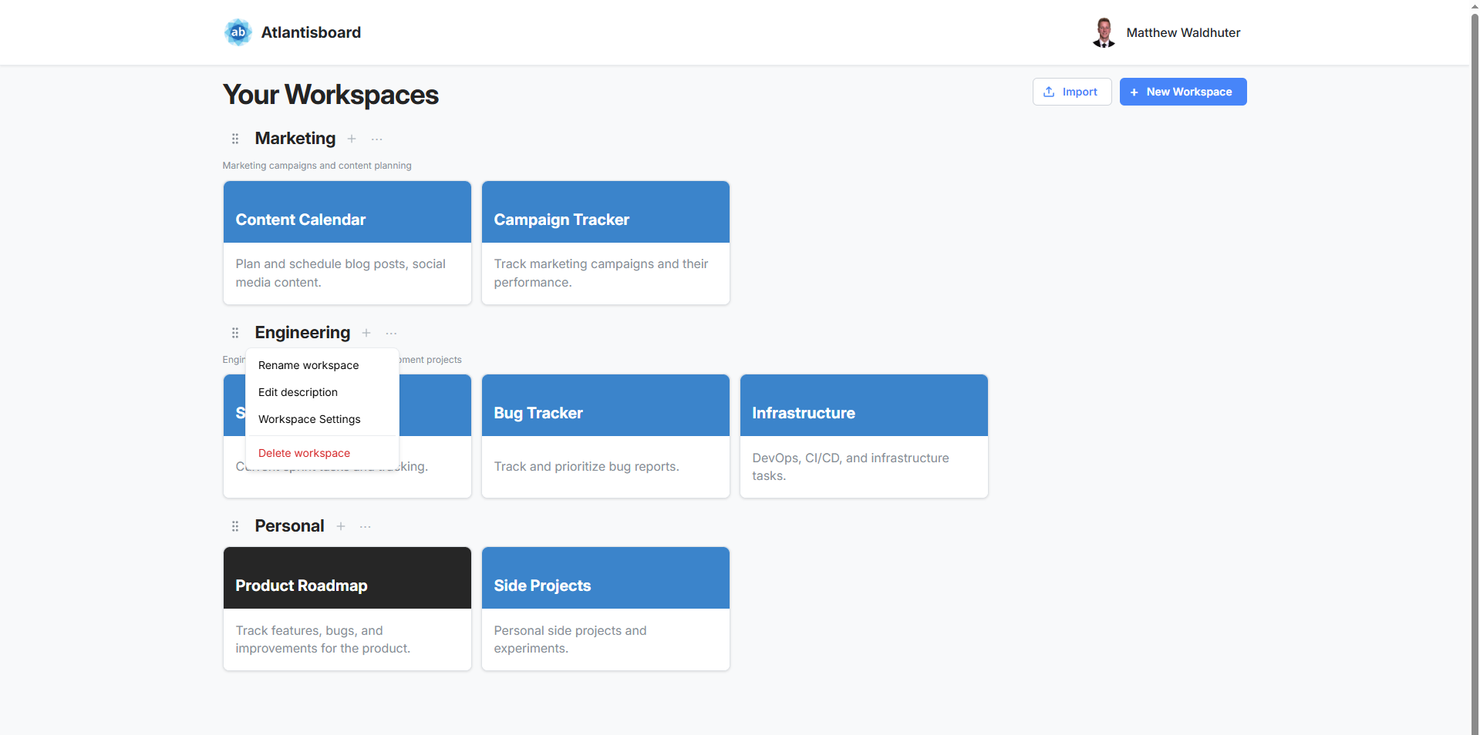This screenshot has height=735, width=1480.
Task: Click the Engineering workspace heading
Action: click(302, 333)
